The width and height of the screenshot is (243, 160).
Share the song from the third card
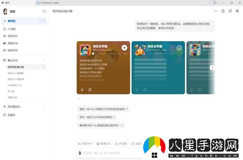(x=200, y=90)
